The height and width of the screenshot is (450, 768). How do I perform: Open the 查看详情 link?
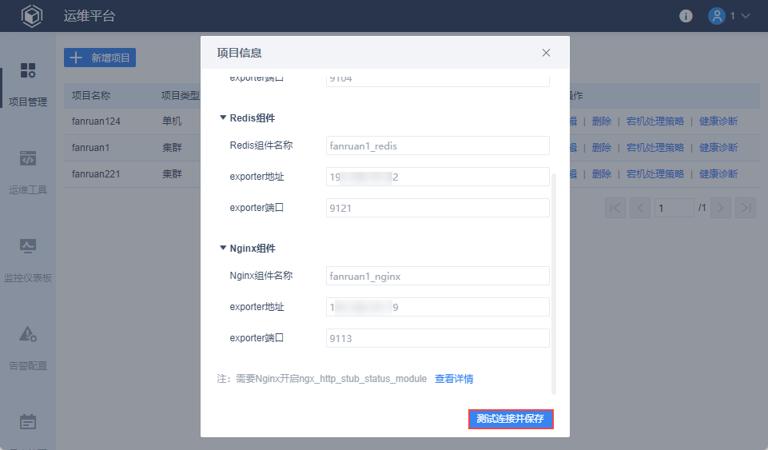pos(454,379)
